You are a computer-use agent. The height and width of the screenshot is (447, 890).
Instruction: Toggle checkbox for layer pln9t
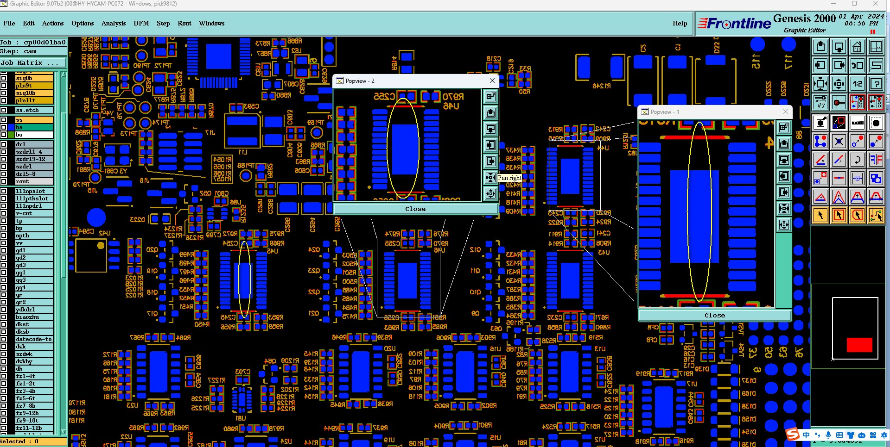click(4, 86)
